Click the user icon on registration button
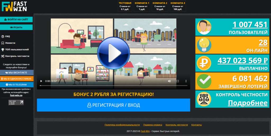 pos(89,105)
